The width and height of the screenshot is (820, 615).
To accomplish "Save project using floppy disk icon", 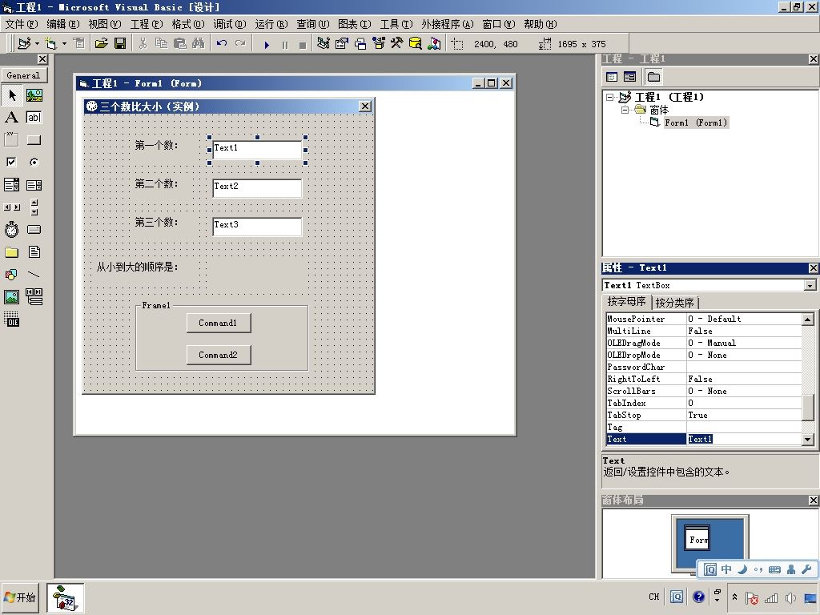I will pyautogui.click(x=120, y=43).
